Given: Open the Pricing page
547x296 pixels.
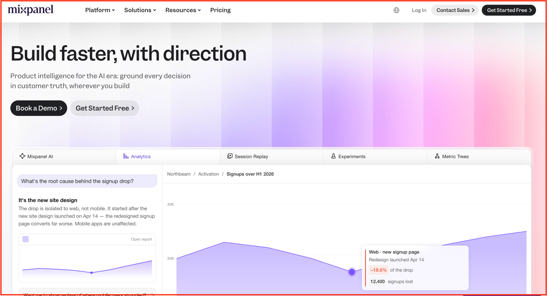Looking at the screenshot, I should (221, 10).
